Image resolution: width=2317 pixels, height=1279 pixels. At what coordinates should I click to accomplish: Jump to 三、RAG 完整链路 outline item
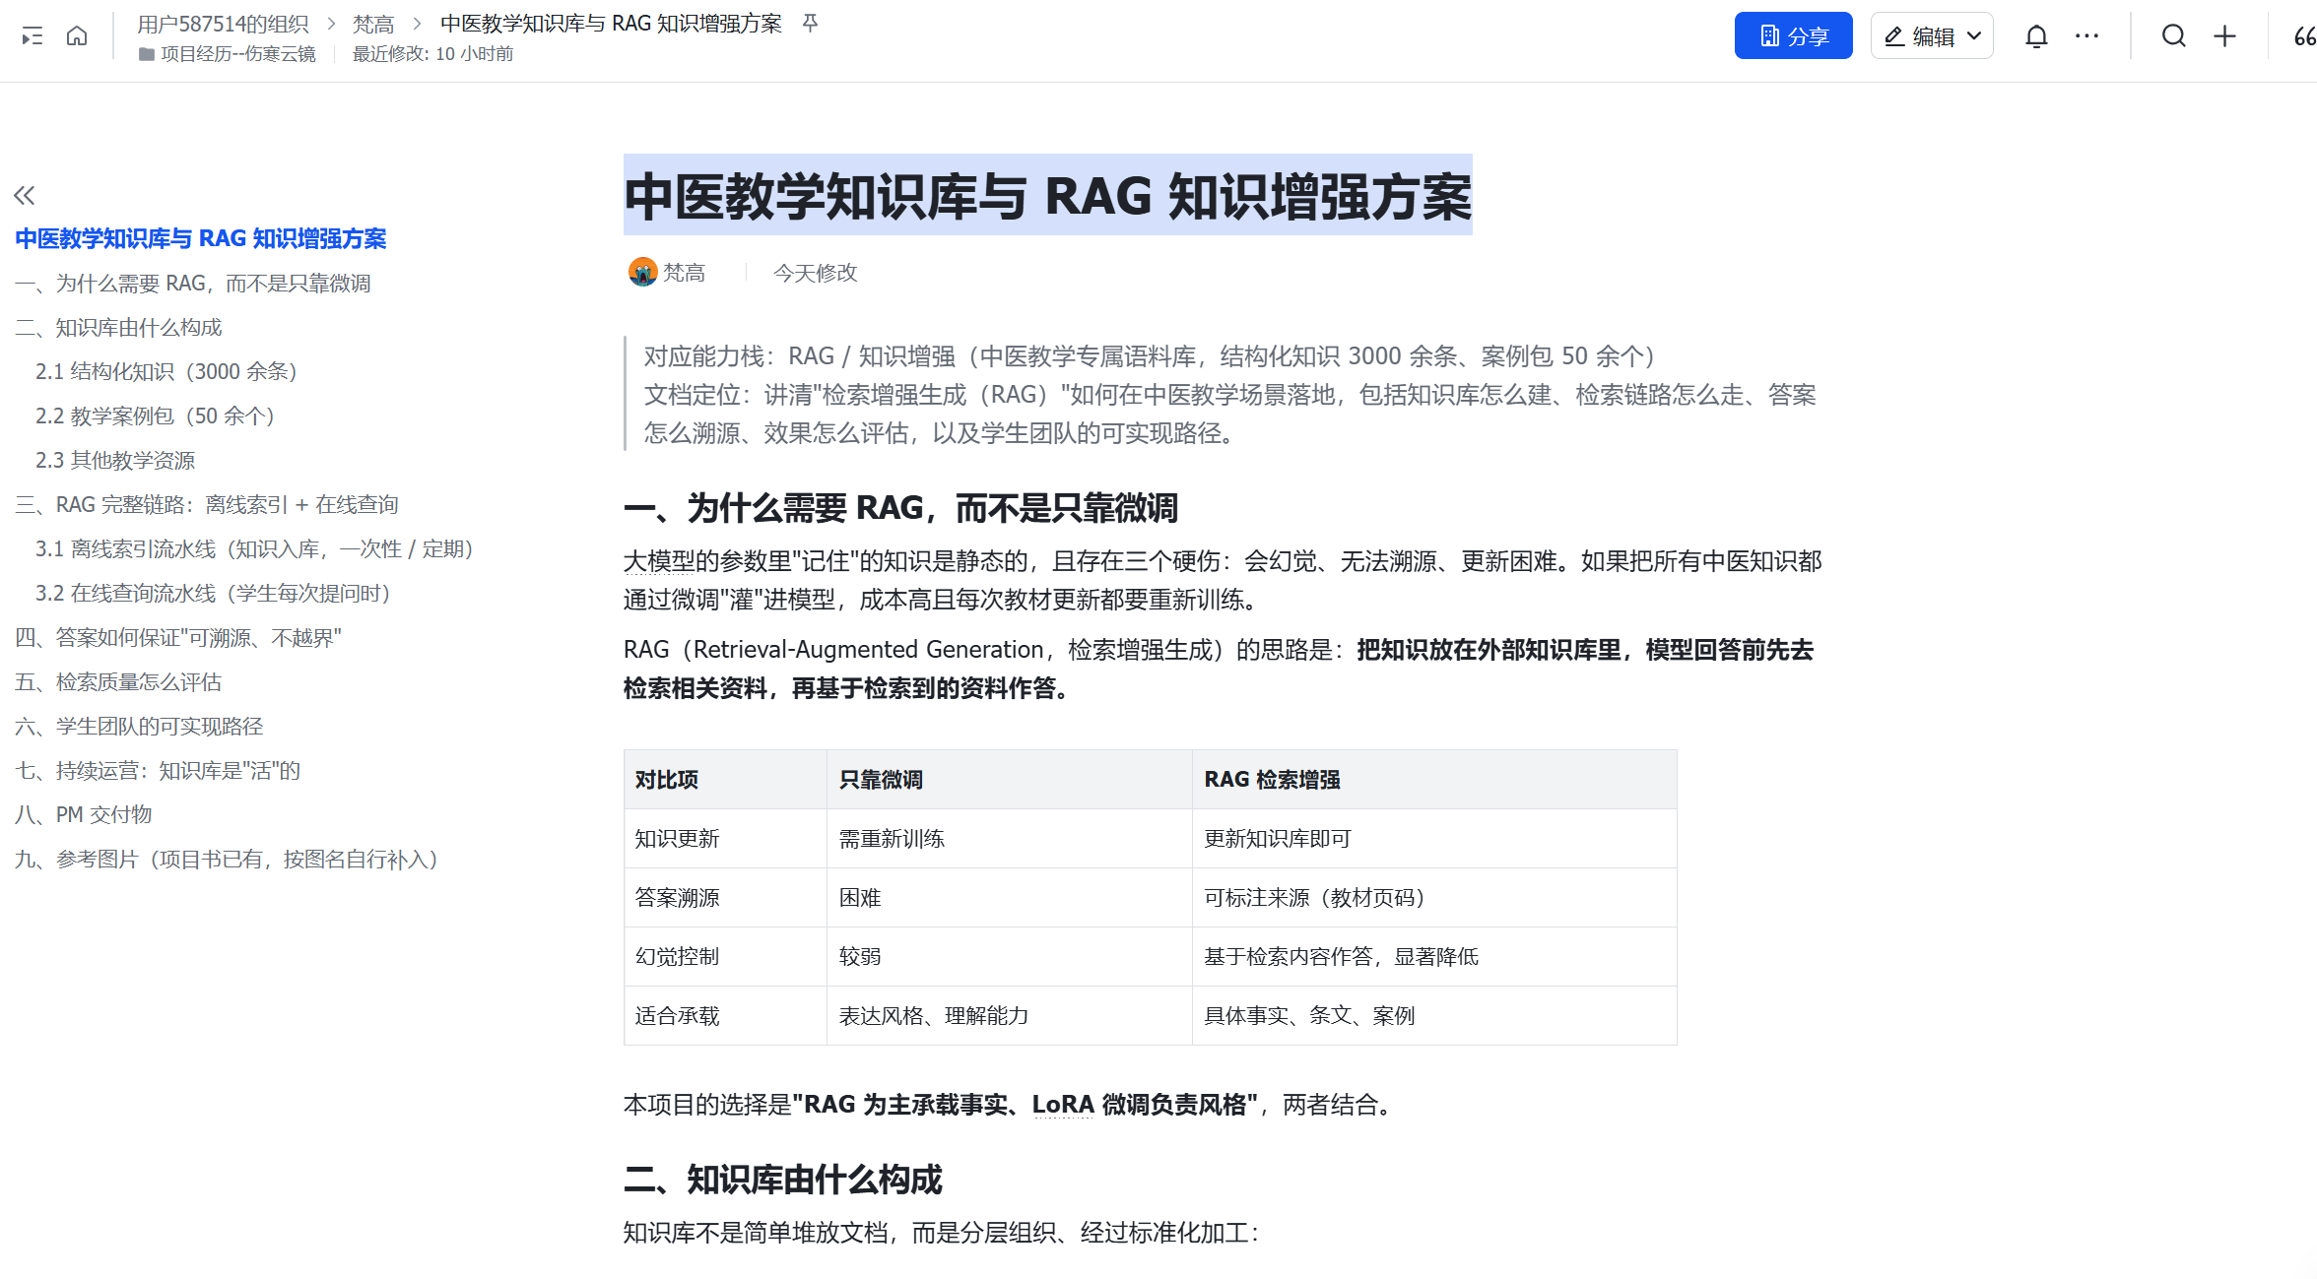click(x=207, y=504)
